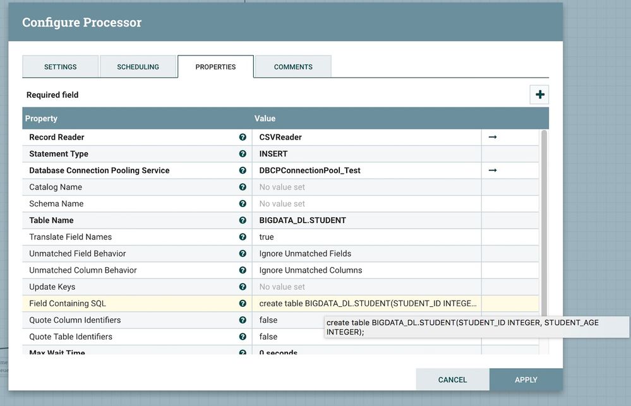Switch to the Scheduling tab
Viewport: 631px width, 406px height.
tap(138, 67)
